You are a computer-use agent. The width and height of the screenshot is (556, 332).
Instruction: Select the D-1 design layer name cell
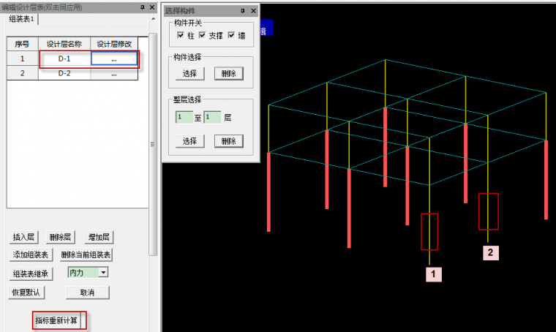click(65, 59)
